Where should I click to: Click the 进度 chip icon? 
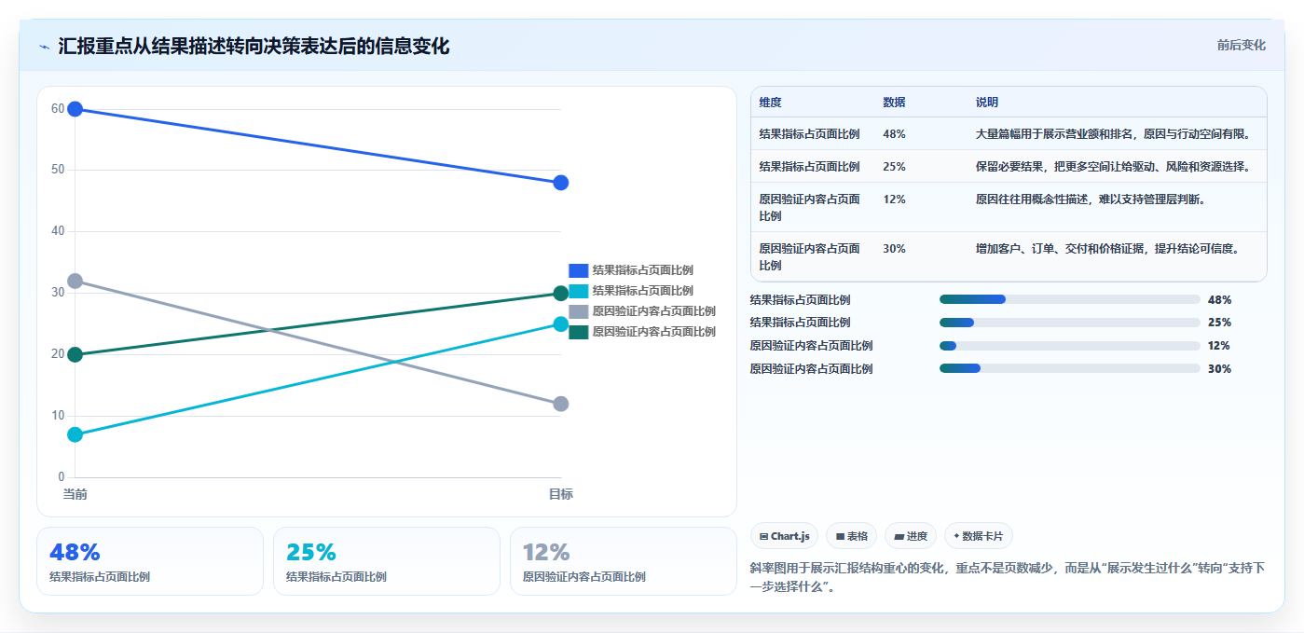point(899,536)
